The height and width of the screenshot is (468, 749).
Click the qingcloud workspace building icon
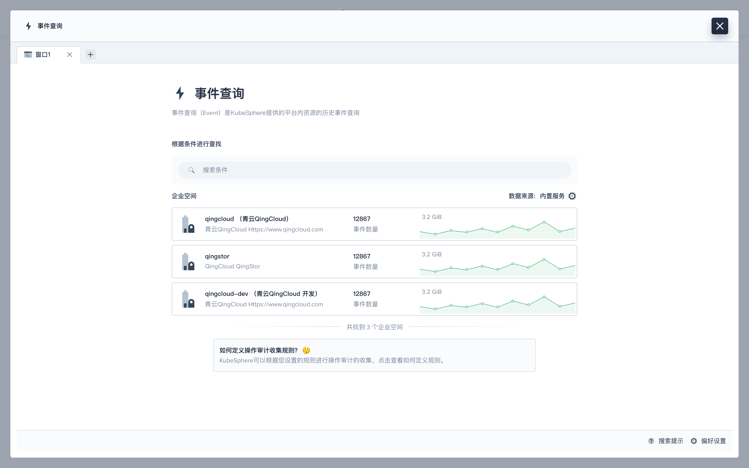(x=188, y=224)
